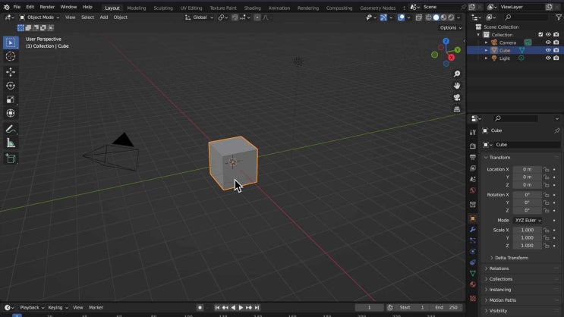Activate the Move tool

click(x=11, y=72)
